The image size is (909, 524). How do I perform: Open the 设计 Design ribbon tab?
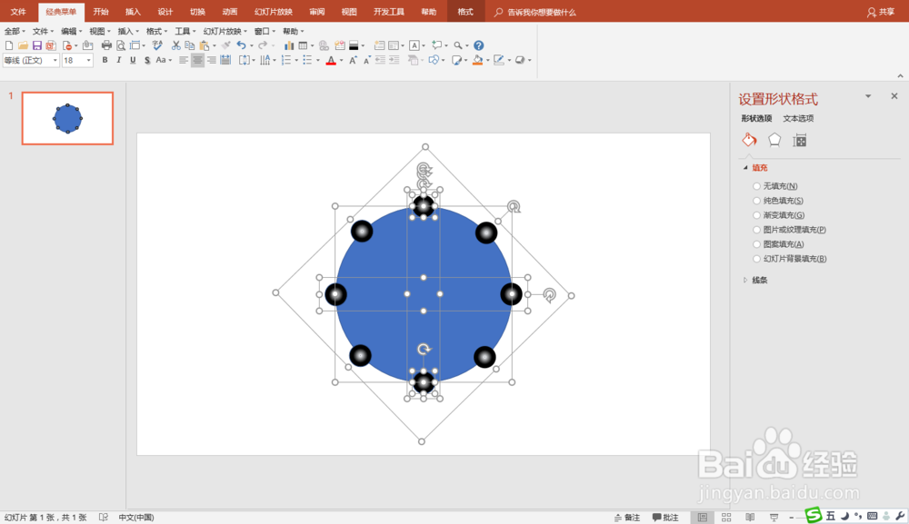(165, 12)
